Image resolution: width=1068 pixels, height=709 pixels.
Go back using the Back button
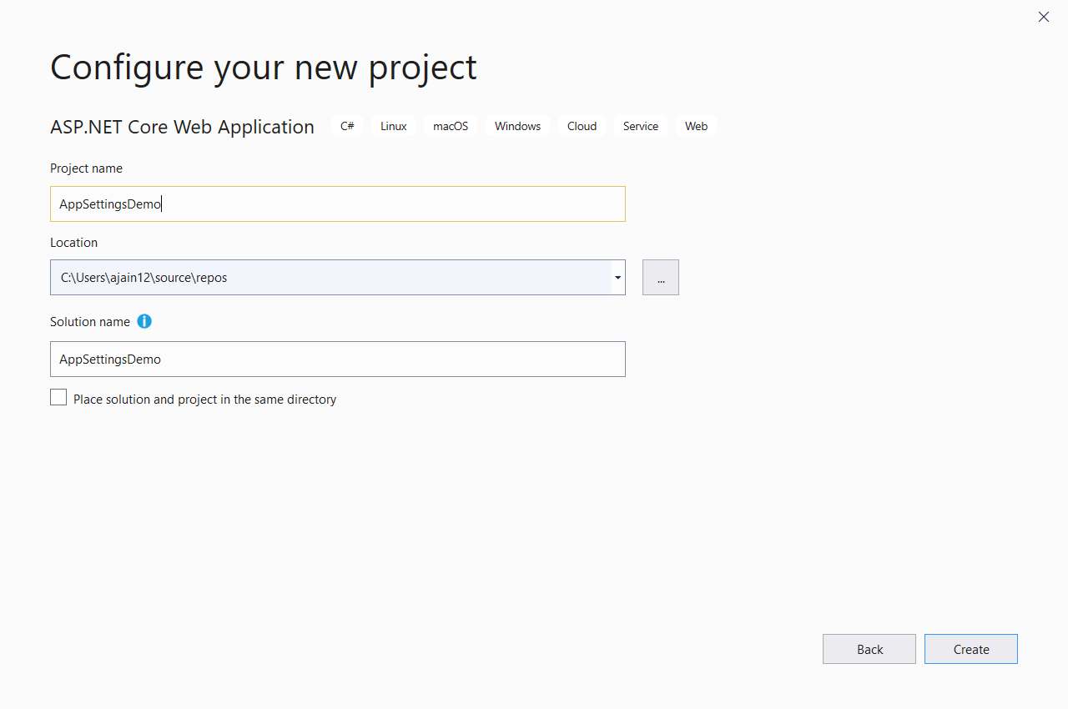[869, 649]
